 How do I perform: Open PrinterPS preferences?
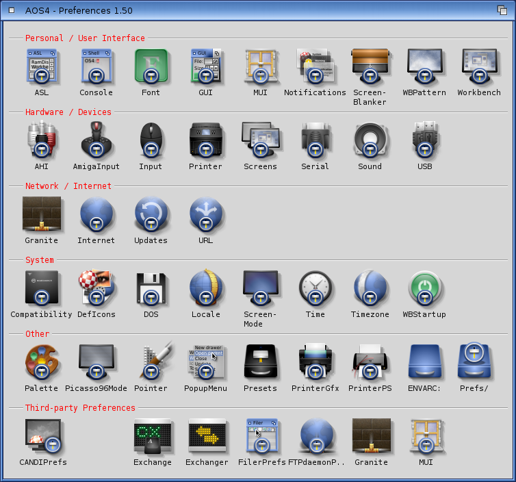click(370, 361)
